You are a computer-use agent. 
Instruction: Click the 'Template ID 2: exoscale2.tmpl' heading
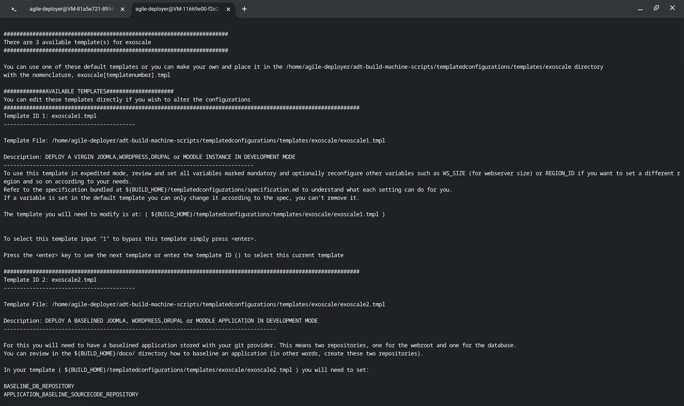(50, 280)
